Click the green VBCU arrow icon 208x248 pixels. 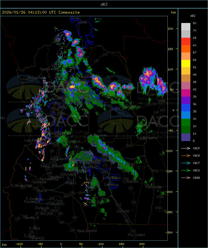(x=186, y=170)
